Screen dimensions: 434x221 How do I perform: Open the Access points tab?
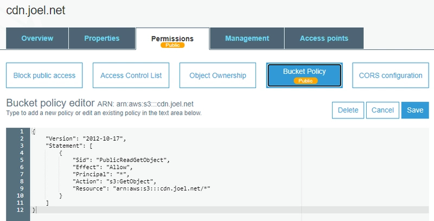pyautogui.click(x=324, y=39)
